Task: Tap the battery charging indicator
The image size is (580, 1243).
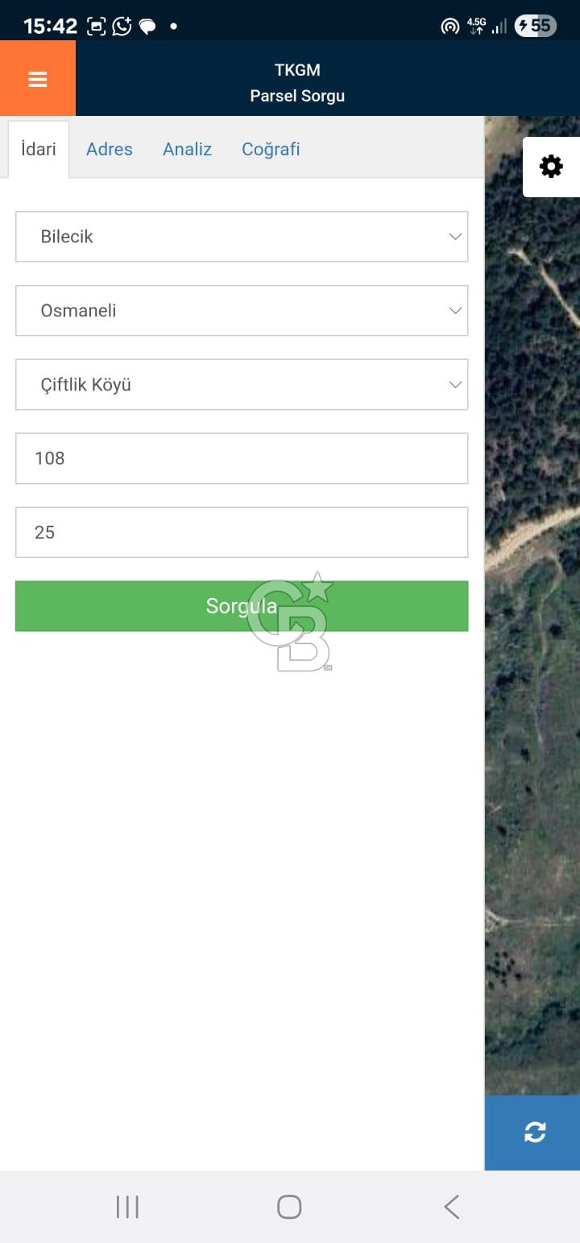Action: click(534, 25)
